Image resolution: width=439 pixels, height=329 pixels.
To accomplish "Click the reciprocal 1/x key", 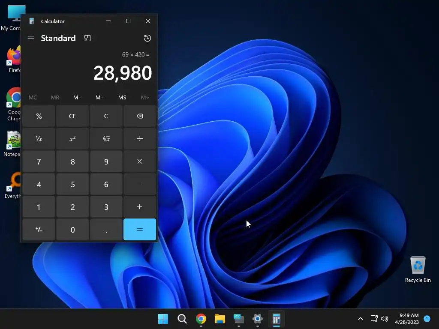I will click(x=39, y=139).
